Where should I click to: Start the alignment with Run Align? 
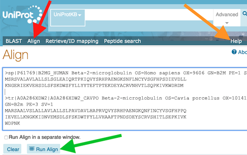44,149
